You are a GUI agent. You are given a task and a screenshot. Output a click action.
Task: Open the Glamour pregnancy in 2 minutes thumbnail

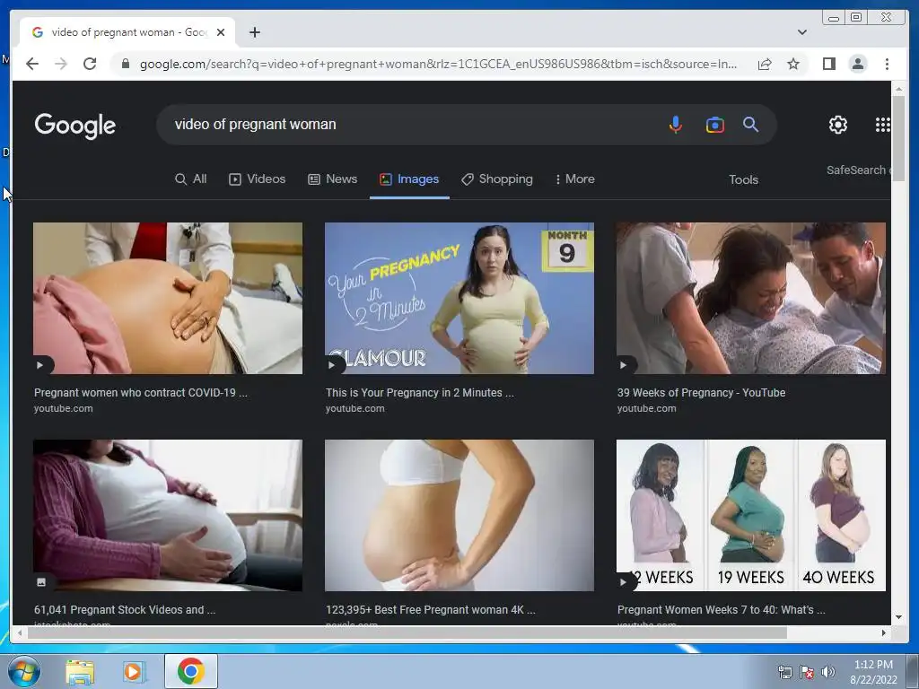point(459,298)
